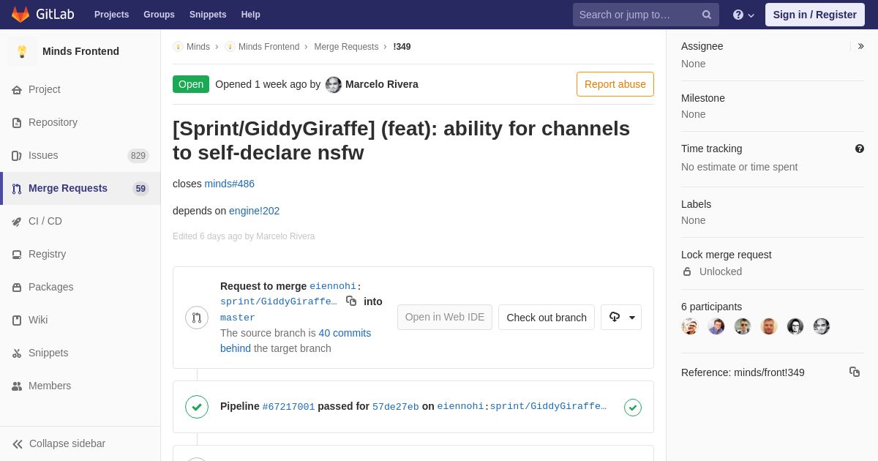
Task: Click the search magnifier icon
Action: [x=707, y=15]
